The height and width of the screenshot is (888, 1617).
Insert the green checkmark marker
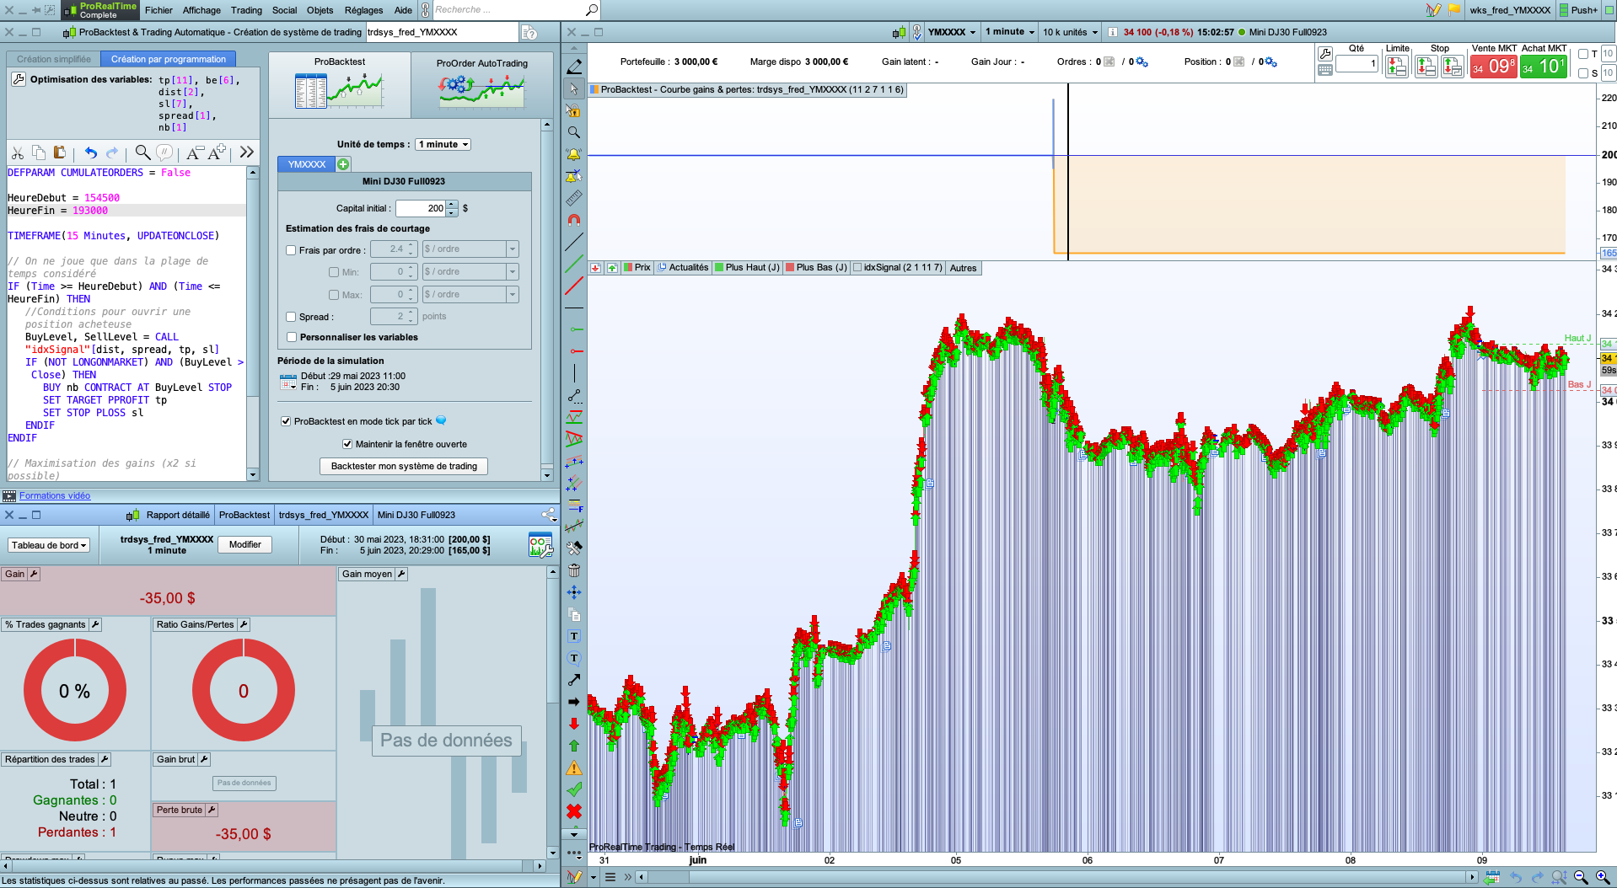tap(574, 789)
